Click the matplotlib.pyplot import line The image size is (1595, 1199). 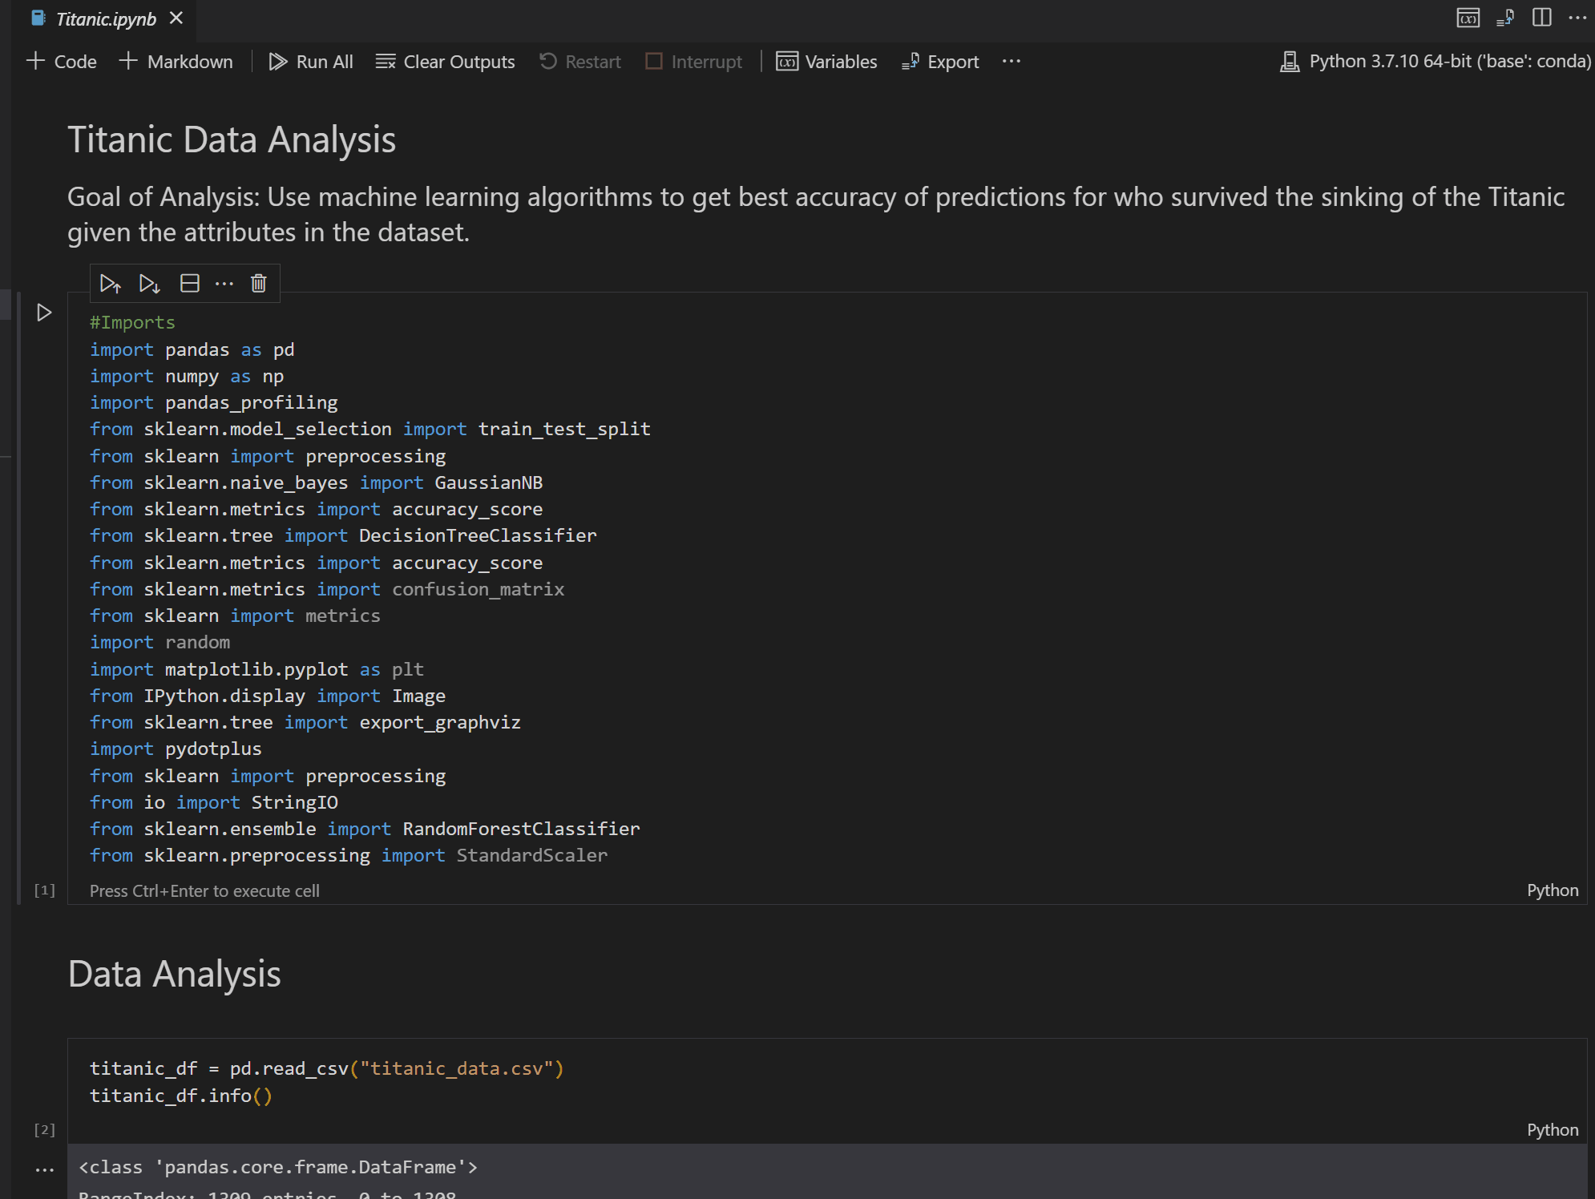[256, 669]
